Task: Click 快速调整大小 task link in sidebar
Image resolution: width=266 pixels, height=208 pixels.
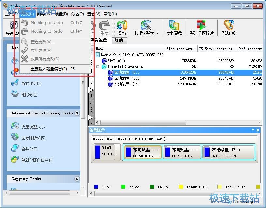Action: (x=33, y=127)
